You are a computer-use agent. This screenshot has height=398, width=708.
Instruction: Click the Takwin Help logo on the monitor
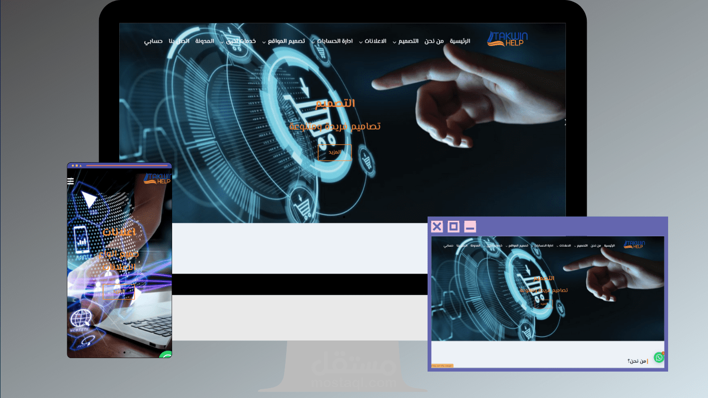(x=507, y=39)
